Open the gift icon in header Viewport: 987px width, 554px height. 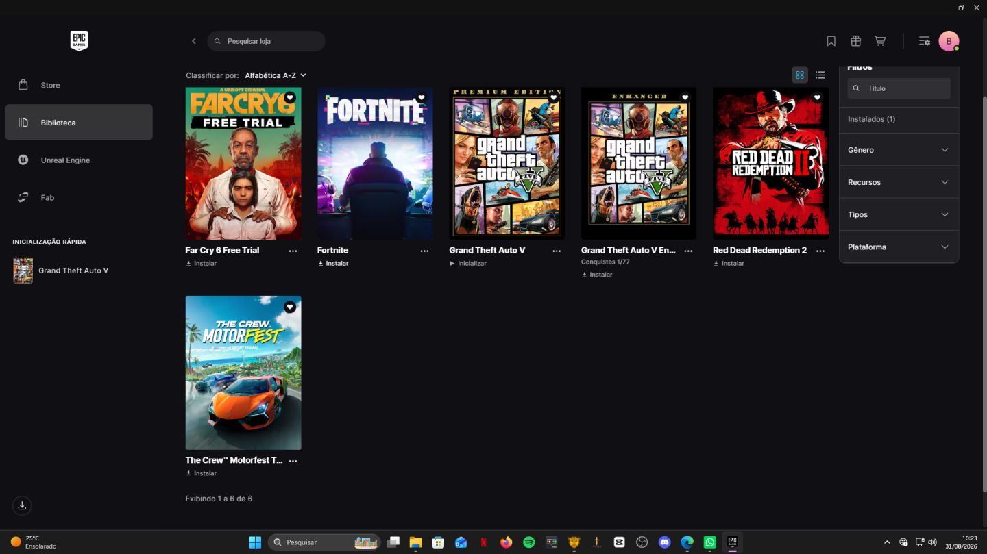[855, 41]
